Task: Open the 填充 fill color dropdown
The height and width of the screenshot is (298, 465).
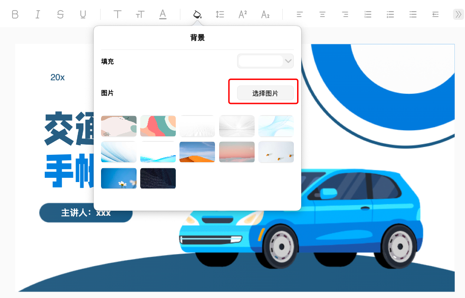Action: click(x=265, y=61)
